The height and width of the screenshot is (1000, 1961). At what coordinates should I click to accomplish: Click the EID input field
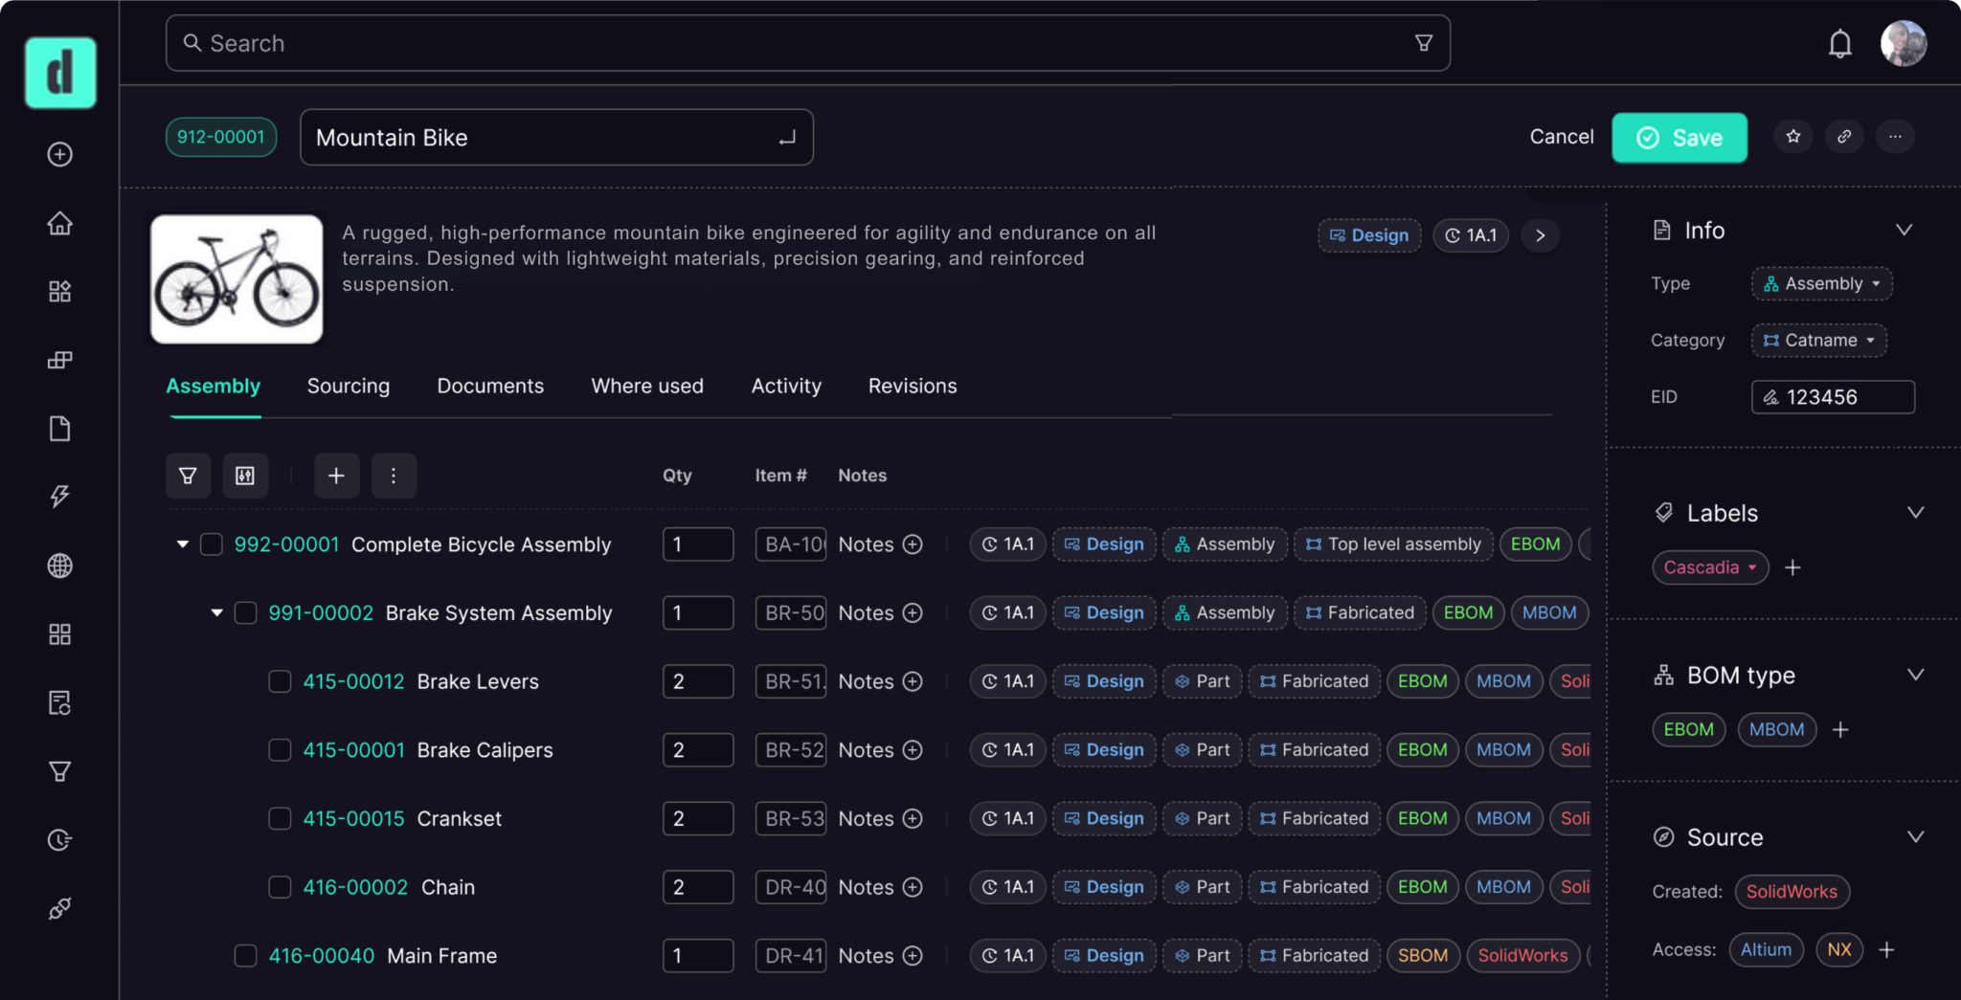point(1833,397)
